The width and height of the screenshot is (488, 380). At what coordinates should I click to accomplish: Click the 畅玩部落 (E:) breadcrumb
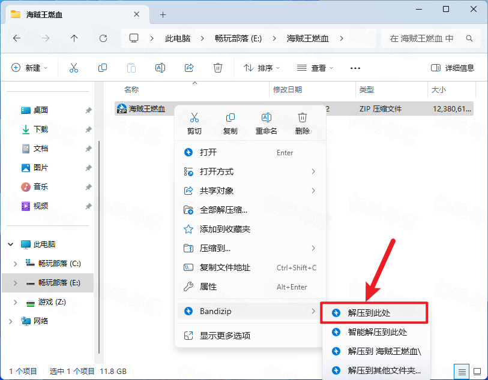click(238, 38)
